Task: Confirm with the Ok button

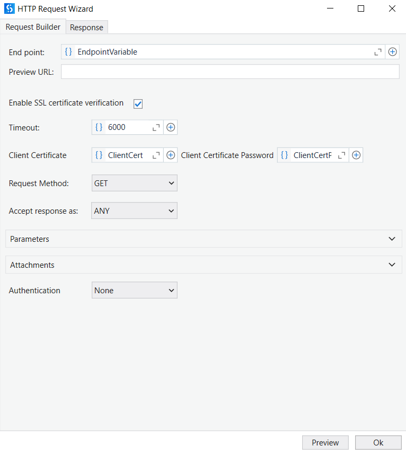Action: point(378,443)
